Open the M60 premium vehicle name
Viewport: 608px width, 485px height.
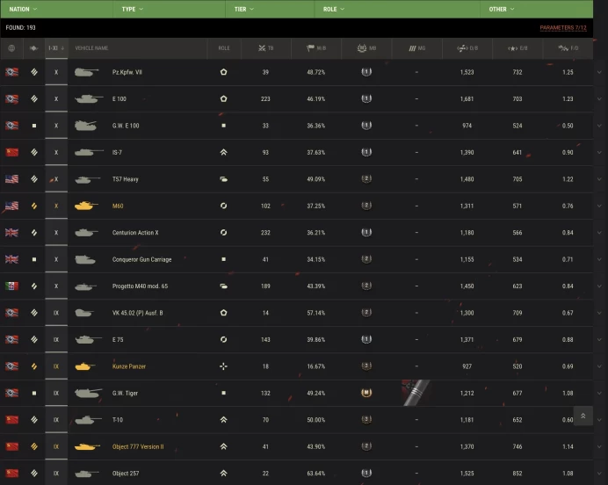tap(118, 206)
